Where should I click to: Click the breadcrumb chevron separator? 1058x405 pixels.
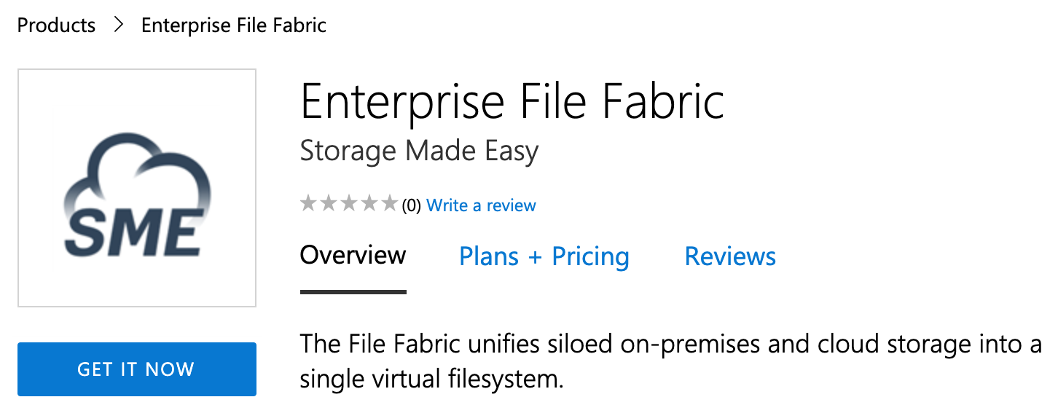click(x=119, y=25)
